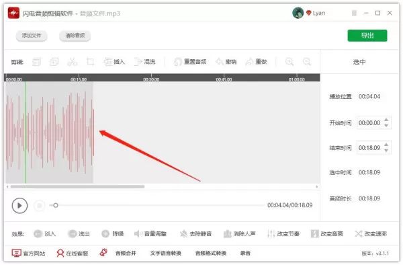Click the green 导出 export button
The image size is (403, 265).
click(367, 36)
